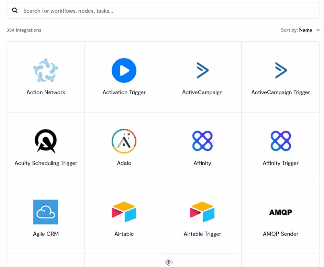Focus the workflows search field
324x267 pixels.
click(x=163, y=11)
